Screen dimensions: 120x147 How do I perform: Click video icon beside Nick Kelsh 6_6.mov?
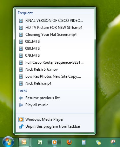coord(21,69)
